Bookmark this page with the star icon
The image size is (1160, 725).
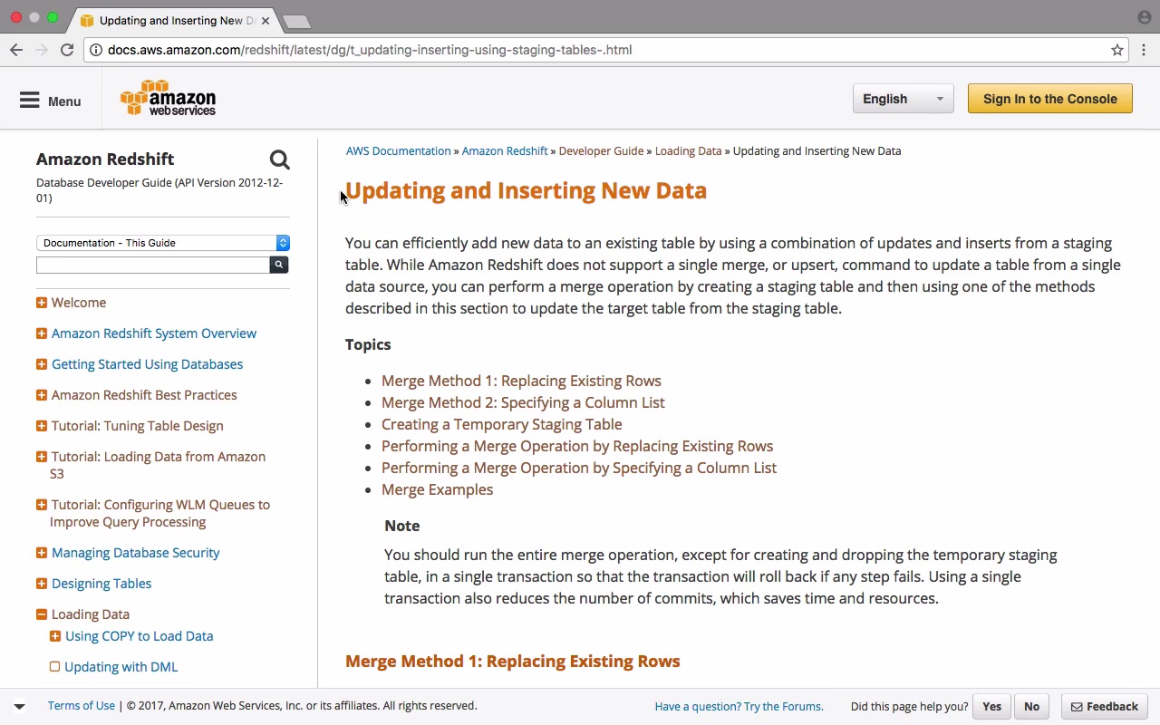1117,50
